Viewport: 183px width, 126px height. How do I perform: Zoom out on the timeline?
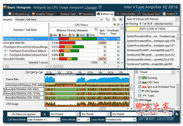click(36, 72)
